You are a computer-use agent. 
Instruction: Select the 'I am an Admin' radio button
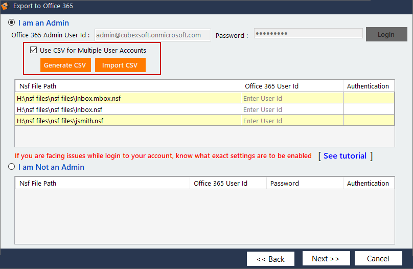pyautogui.click(x=12, y=23)
